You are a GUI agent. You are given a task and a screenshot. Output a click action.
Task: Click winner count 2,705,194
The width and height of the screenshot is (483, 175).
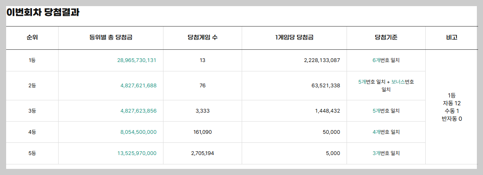[x=202, y=153]
